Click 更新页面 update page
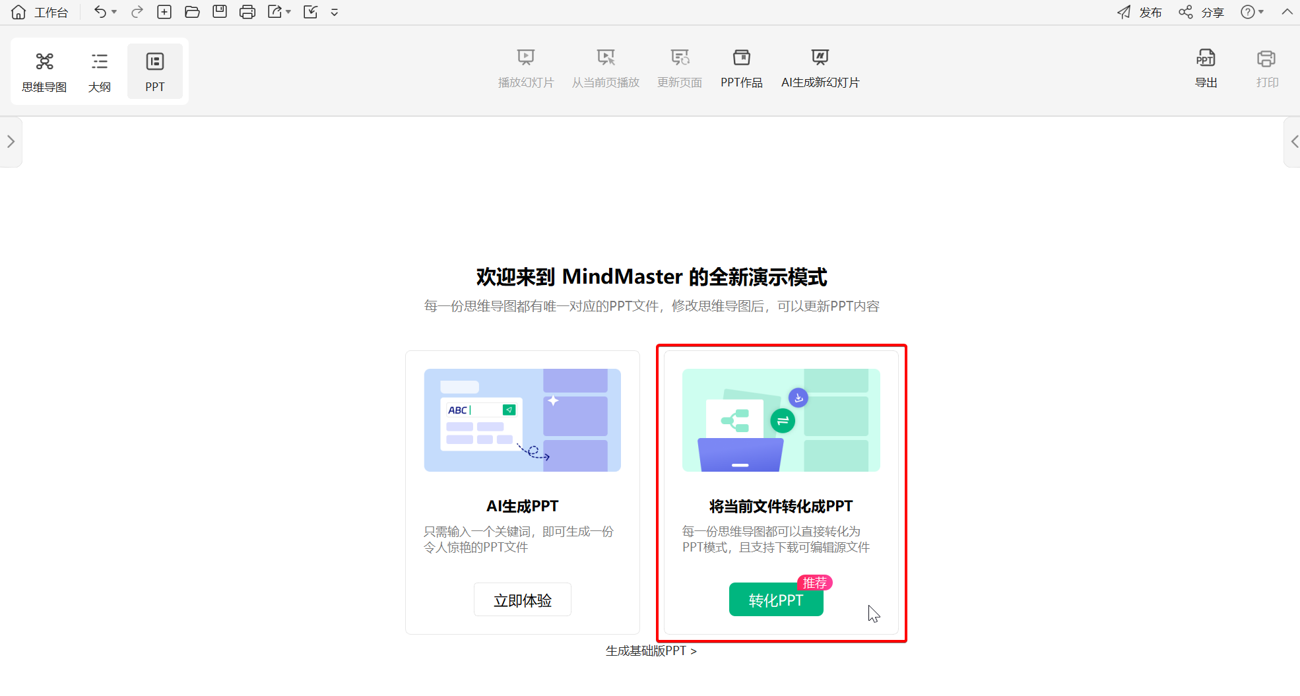 (x=680, y=69)
